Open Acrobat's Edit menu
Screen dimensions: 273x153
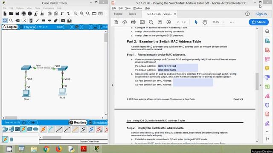pos(120,8)
